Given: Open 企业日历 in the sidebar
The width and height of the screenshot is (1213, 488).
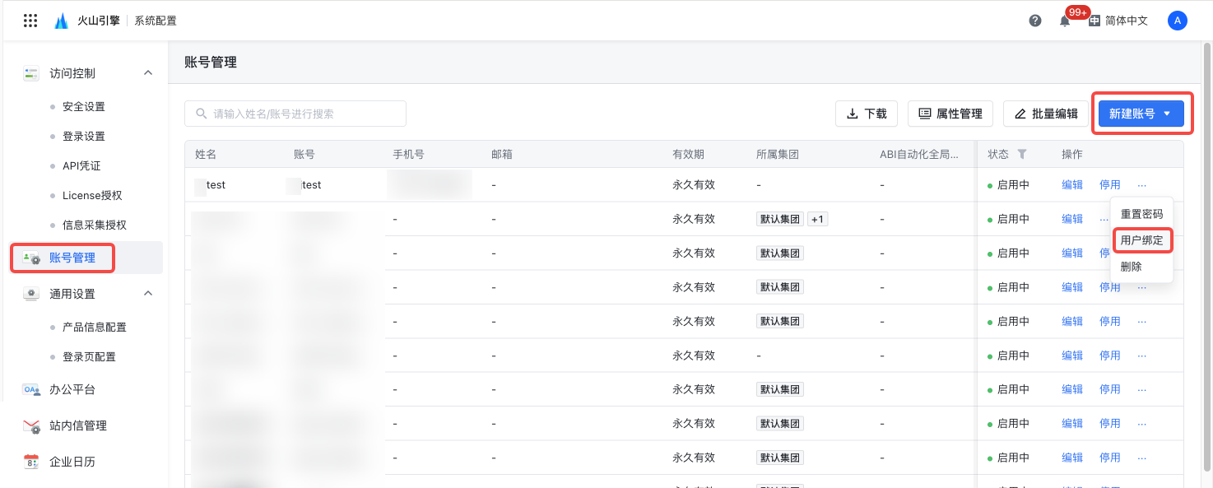Looking at the screenshot, I should [72, 462].
